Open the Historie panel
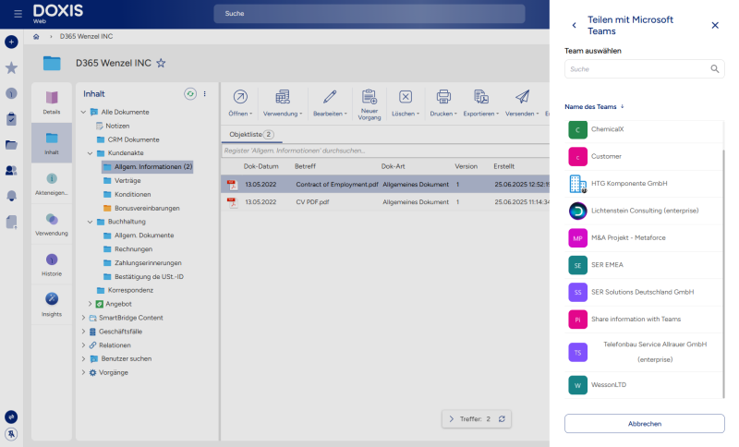The height and width of the screenshot is (447, 739). tap(52, 265)
